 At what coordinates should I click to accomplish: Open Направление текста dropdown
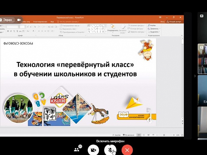click(x=70, y=26)
